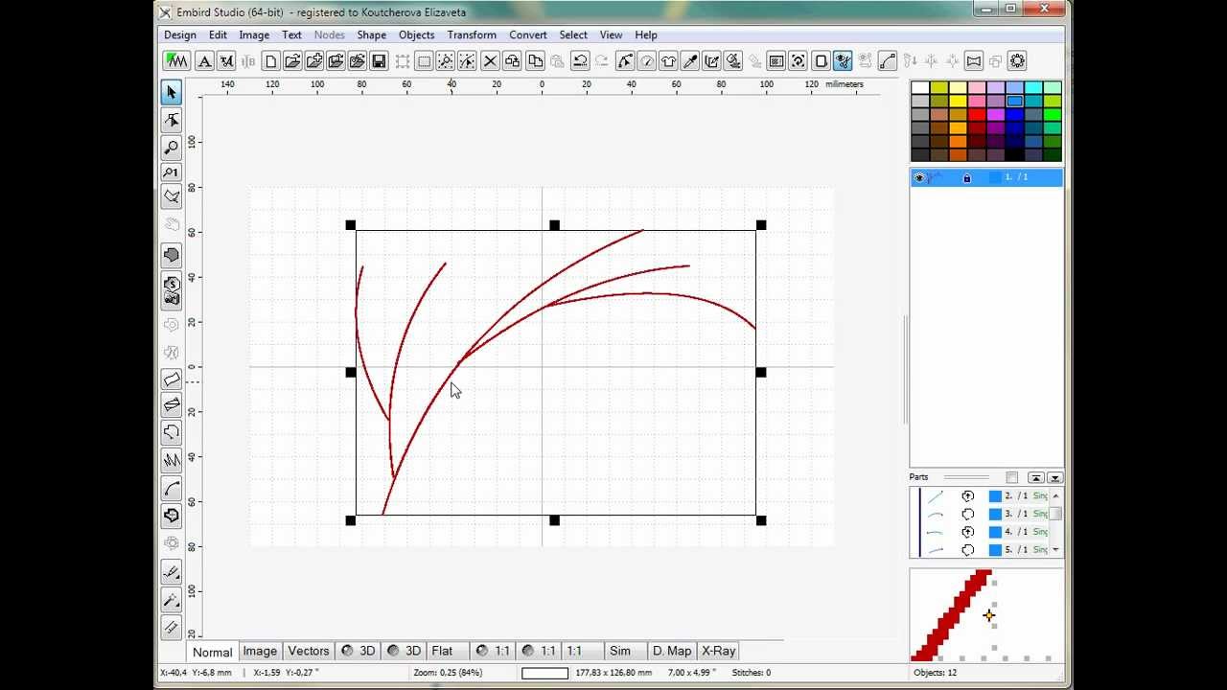This screenshot has height=690, width=1227.
Task: Click the speedometer gauge icon
Action: [647, 61]
